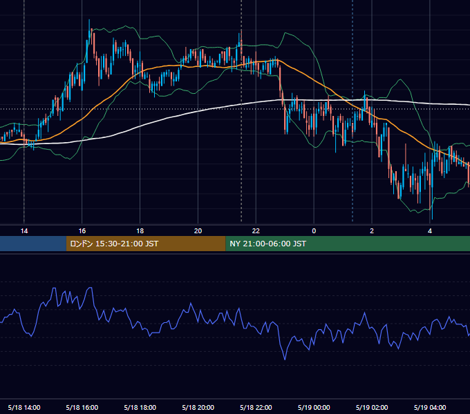Click the 5/18 14:00 time label

click(x=24, y=407)
